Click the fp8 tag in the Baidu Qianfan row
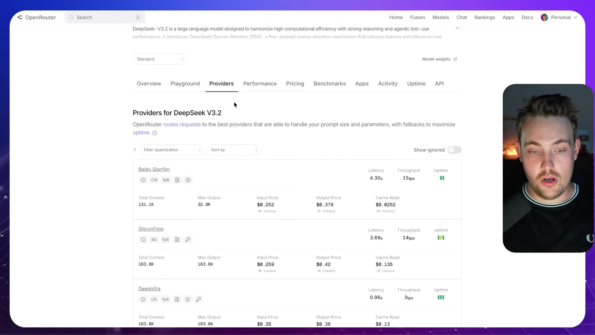 pyautogui.click(x=166, y=180)
